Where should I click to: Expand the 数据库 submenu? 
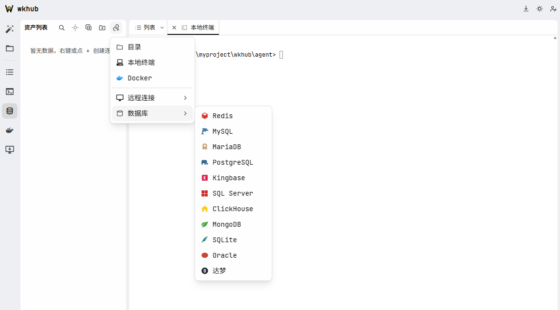(152, 113)
